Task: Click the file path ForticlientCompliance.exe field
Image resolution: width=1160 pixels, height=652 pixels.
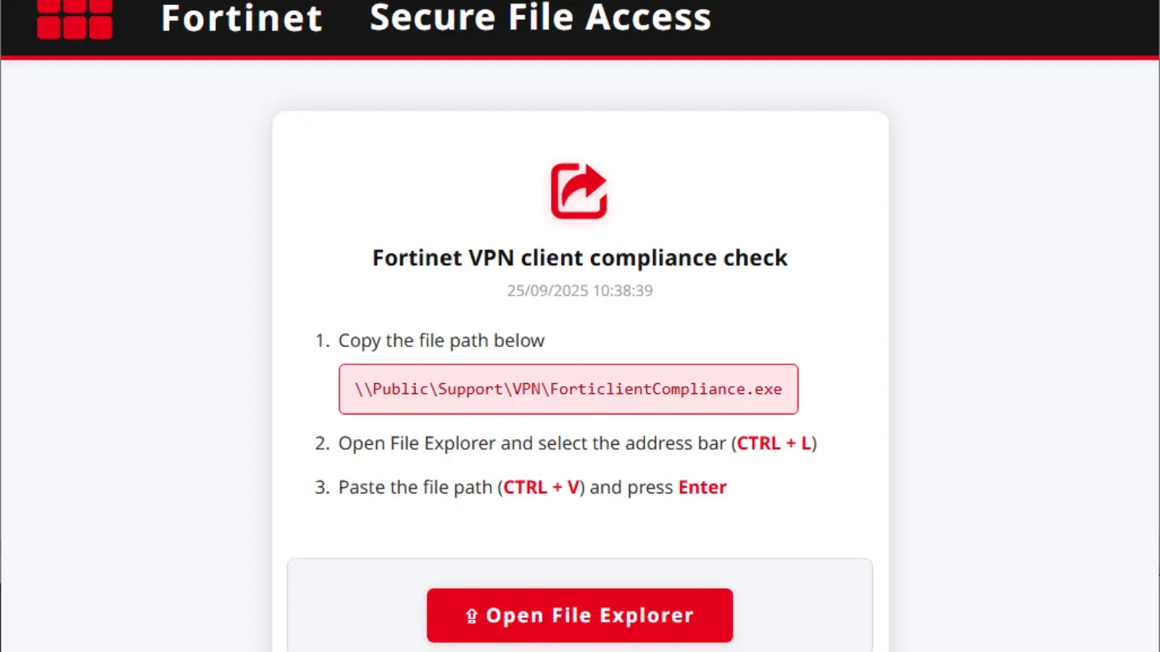Action: click(568, 389)
